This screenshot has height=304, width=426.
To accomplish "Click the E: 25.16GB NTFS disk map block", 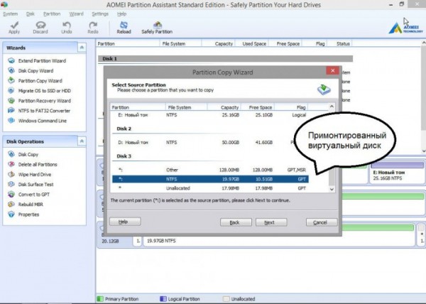I will 397,173.
